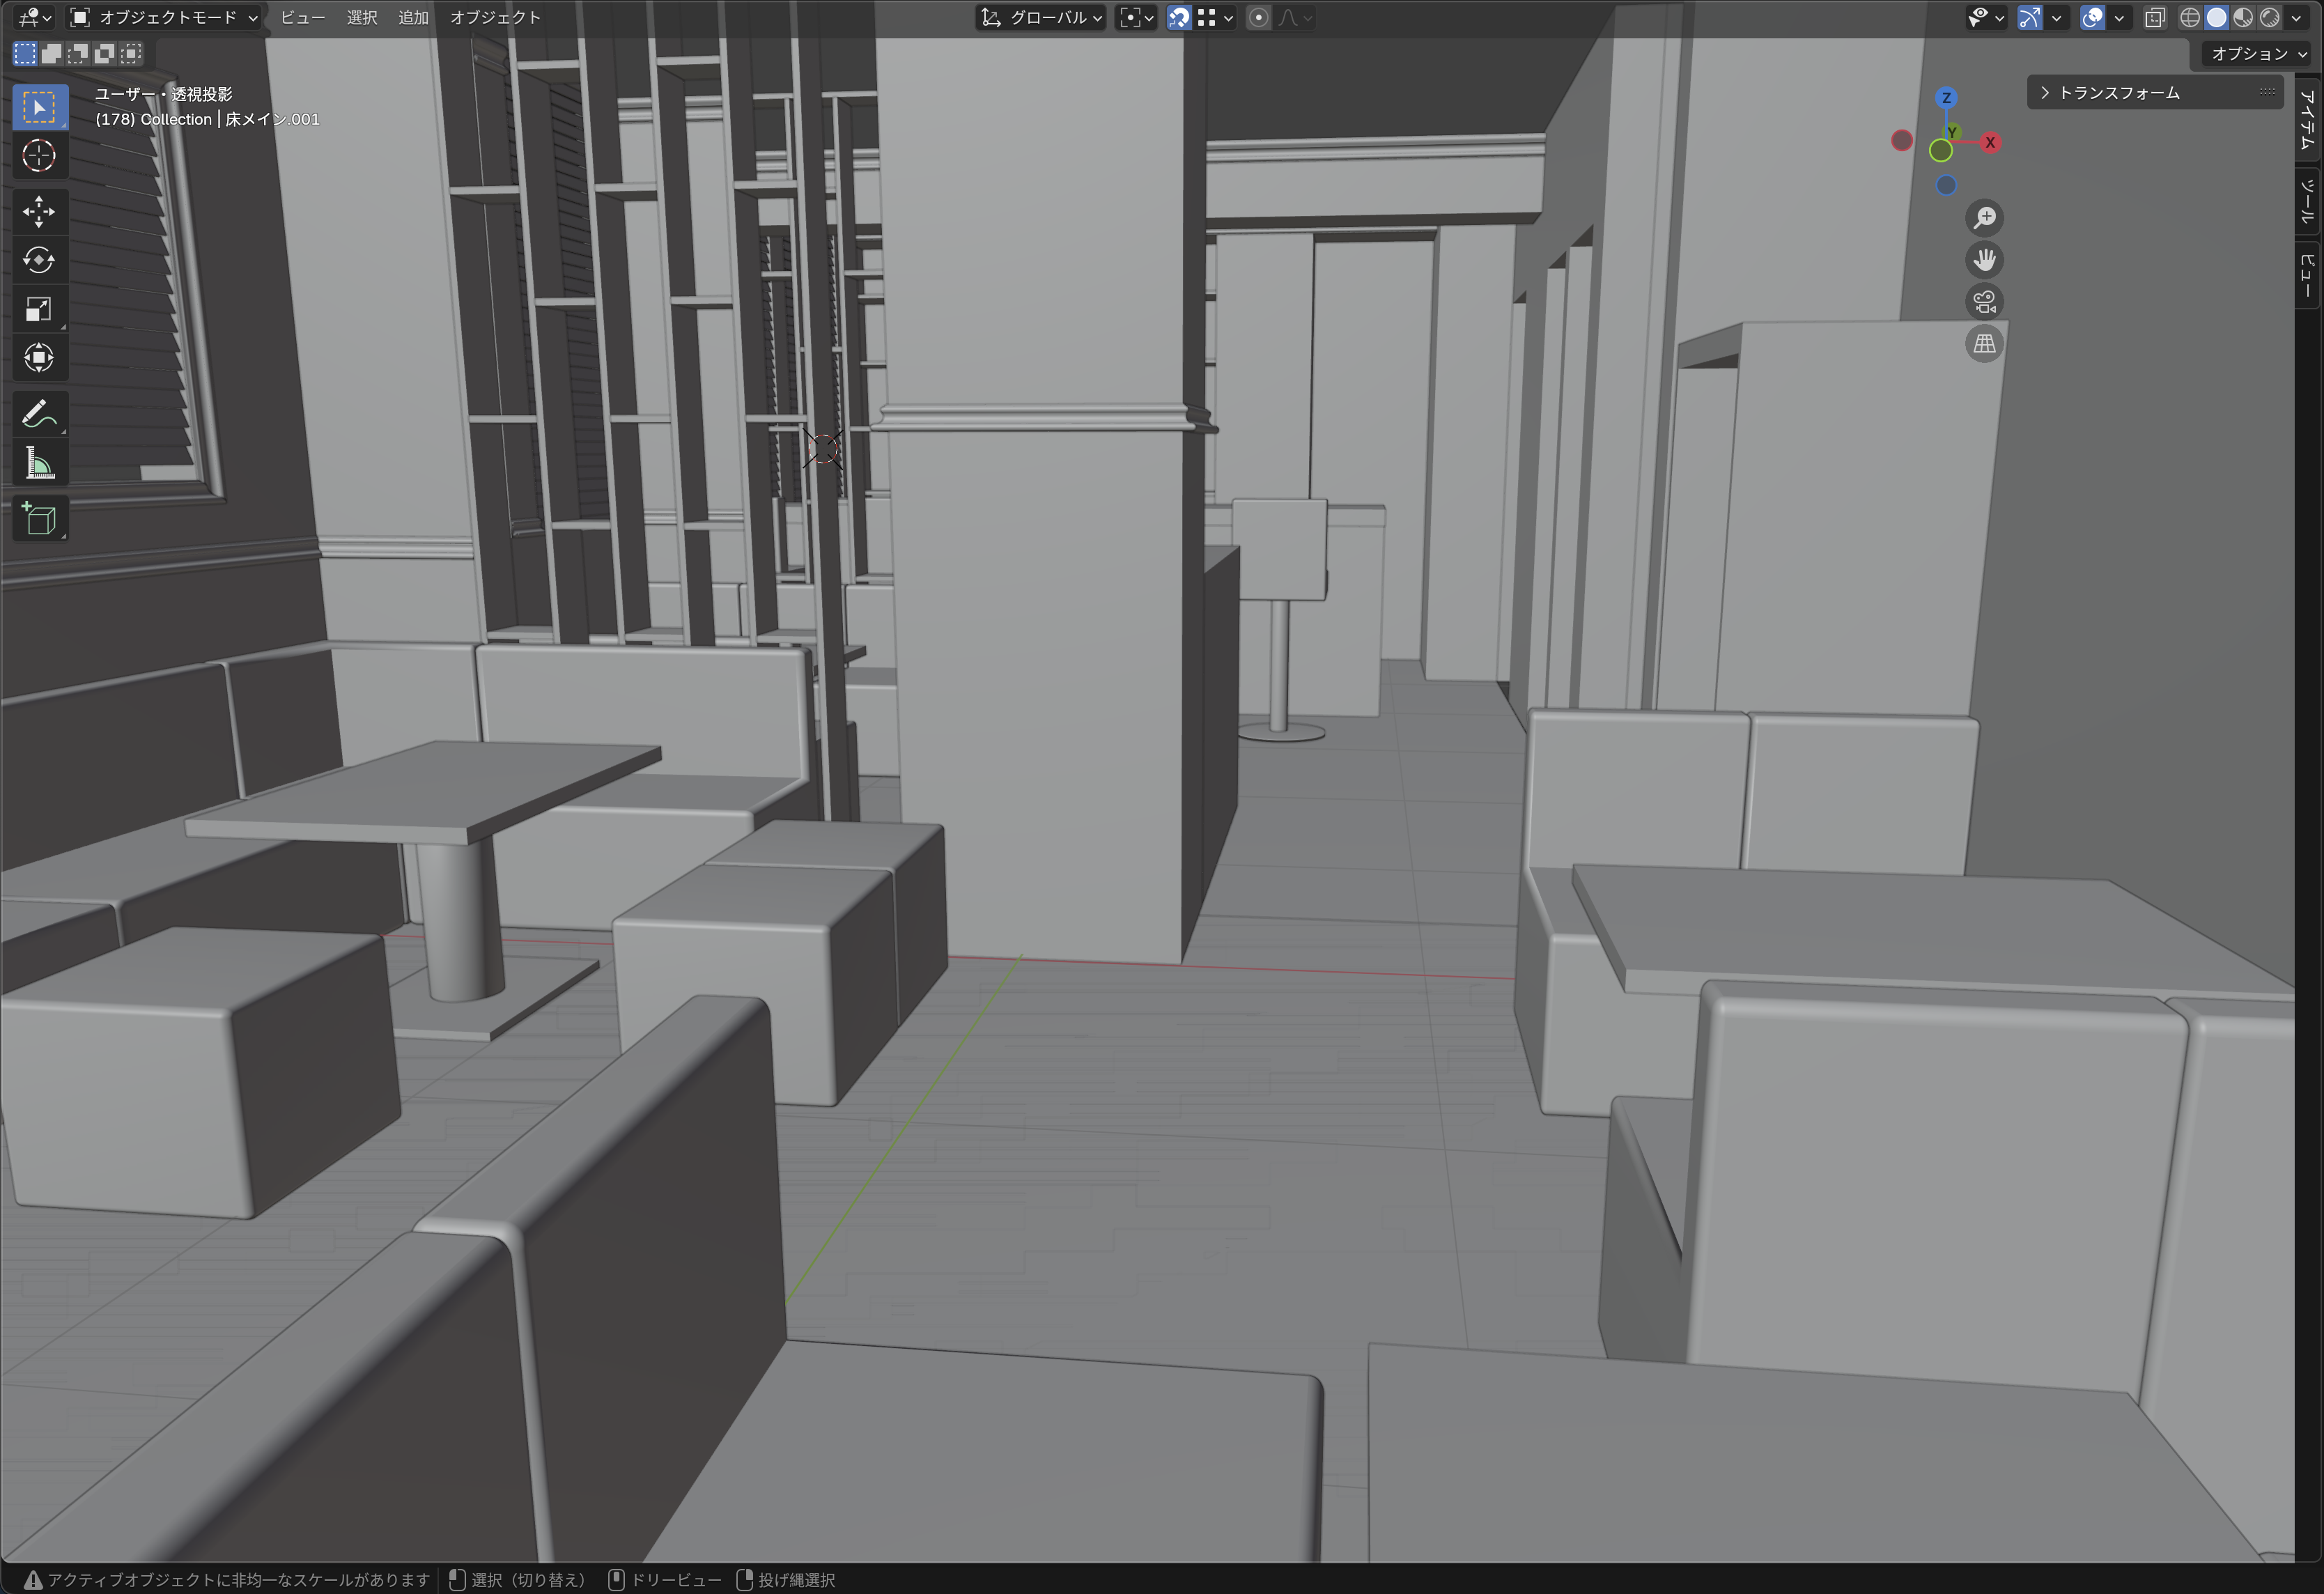The width and height of the screenshot is (2324, 1594).
Task: Switch to ツール sidebar tab
Action: (x=2308, y=201)
